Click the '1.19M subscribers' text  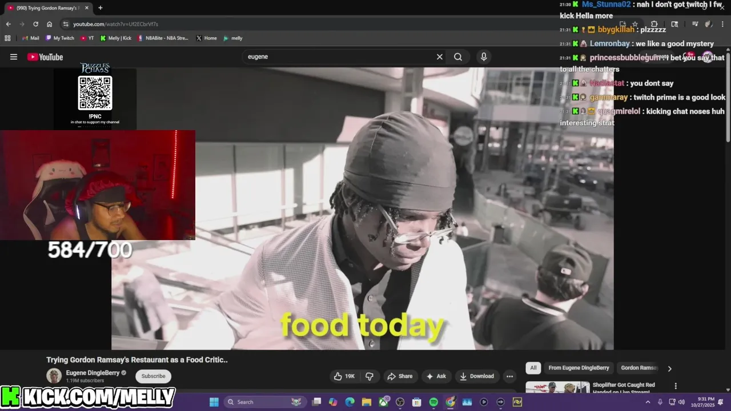(x=85, y=381)
